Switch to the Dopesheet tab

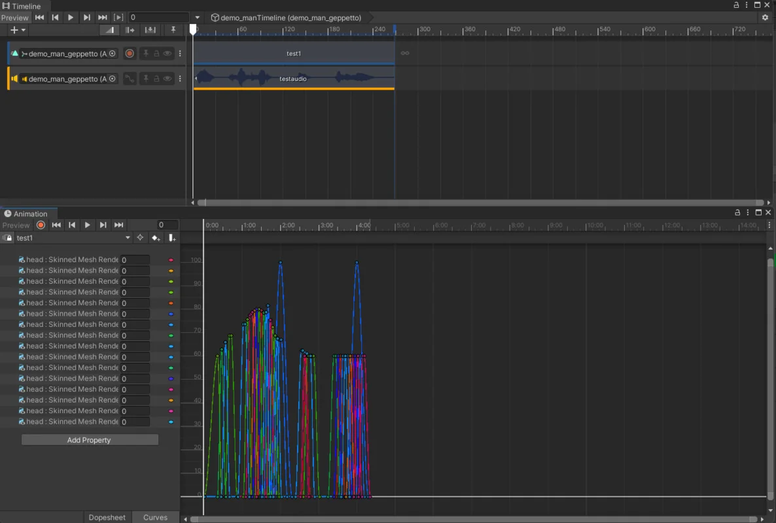coord(107,517)
